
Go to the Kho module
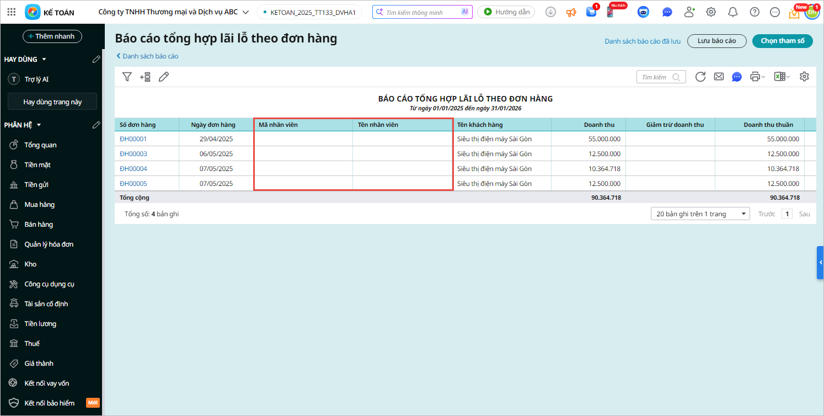click(30, 264)
